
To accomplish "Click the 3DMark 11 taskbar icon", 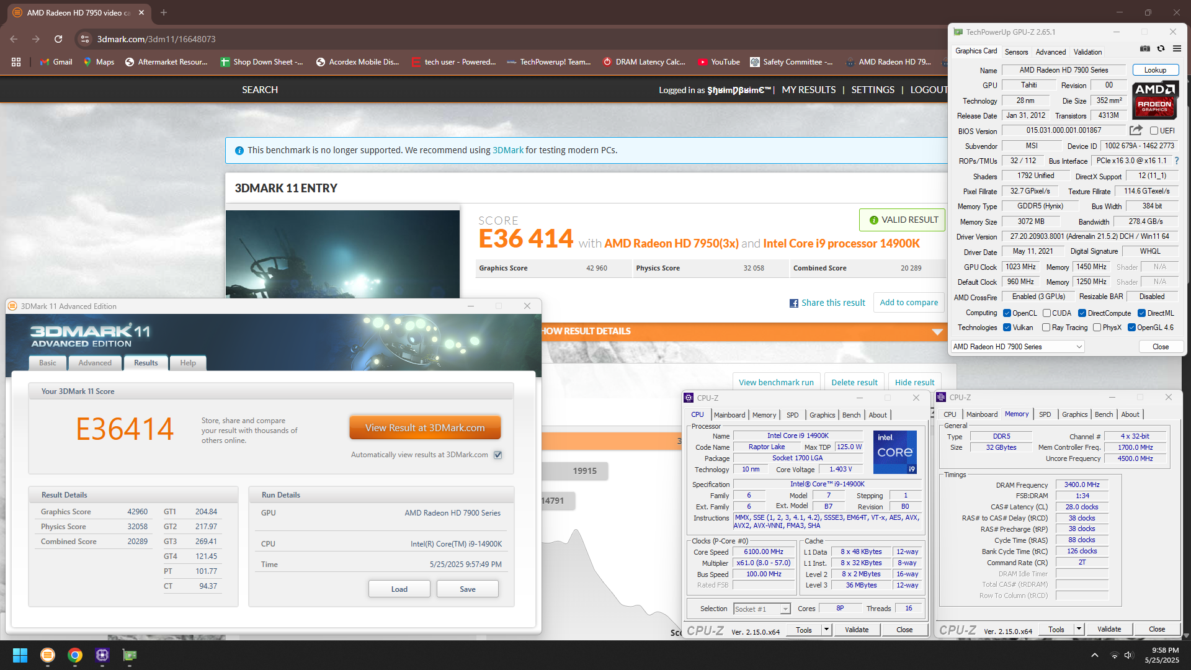I will click(48, 655).
